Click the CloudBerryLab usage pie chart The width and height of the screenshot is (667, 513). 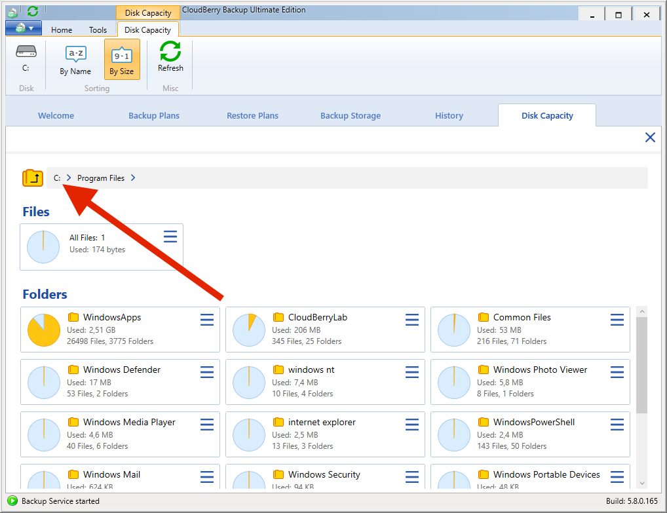coord(249,330)
